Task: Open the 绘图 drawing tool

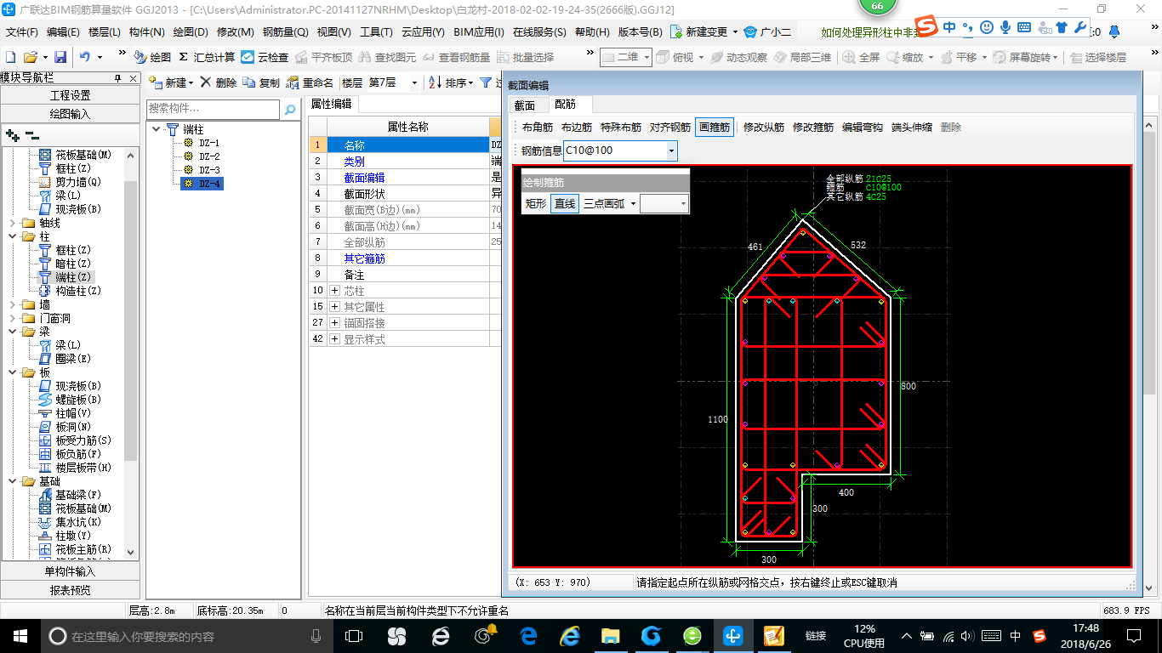Action: click(x=153, y=57)
